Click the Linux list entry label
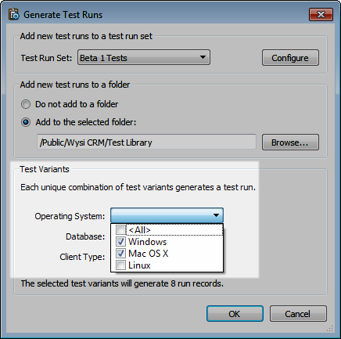This screenshot has width=341, height=339. [139, 265]
